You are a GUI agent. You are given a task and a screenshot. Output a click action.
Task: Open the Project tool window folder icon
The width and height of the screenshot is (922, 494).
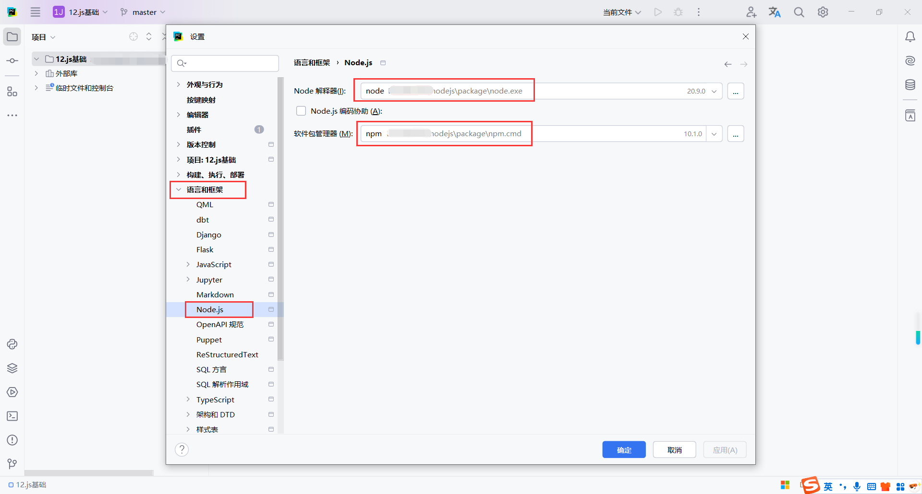click(x=12, y=37)
